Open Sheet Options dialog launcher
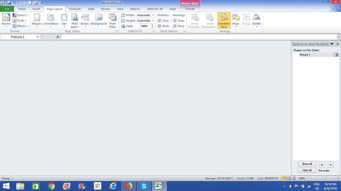 tap(184, 31)
